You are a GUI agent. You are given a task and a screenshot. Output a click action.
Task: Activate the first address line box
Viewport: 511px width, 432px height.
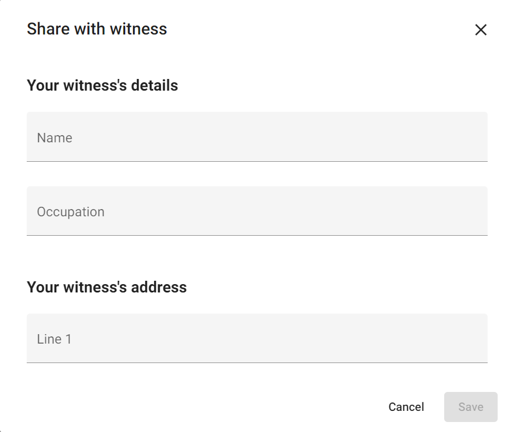click(257, 338)
